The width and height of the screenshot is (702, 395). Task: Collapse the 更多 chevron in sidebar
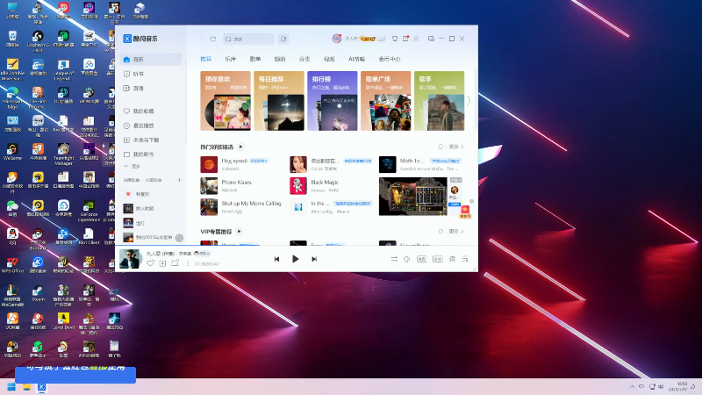(126, 166)
